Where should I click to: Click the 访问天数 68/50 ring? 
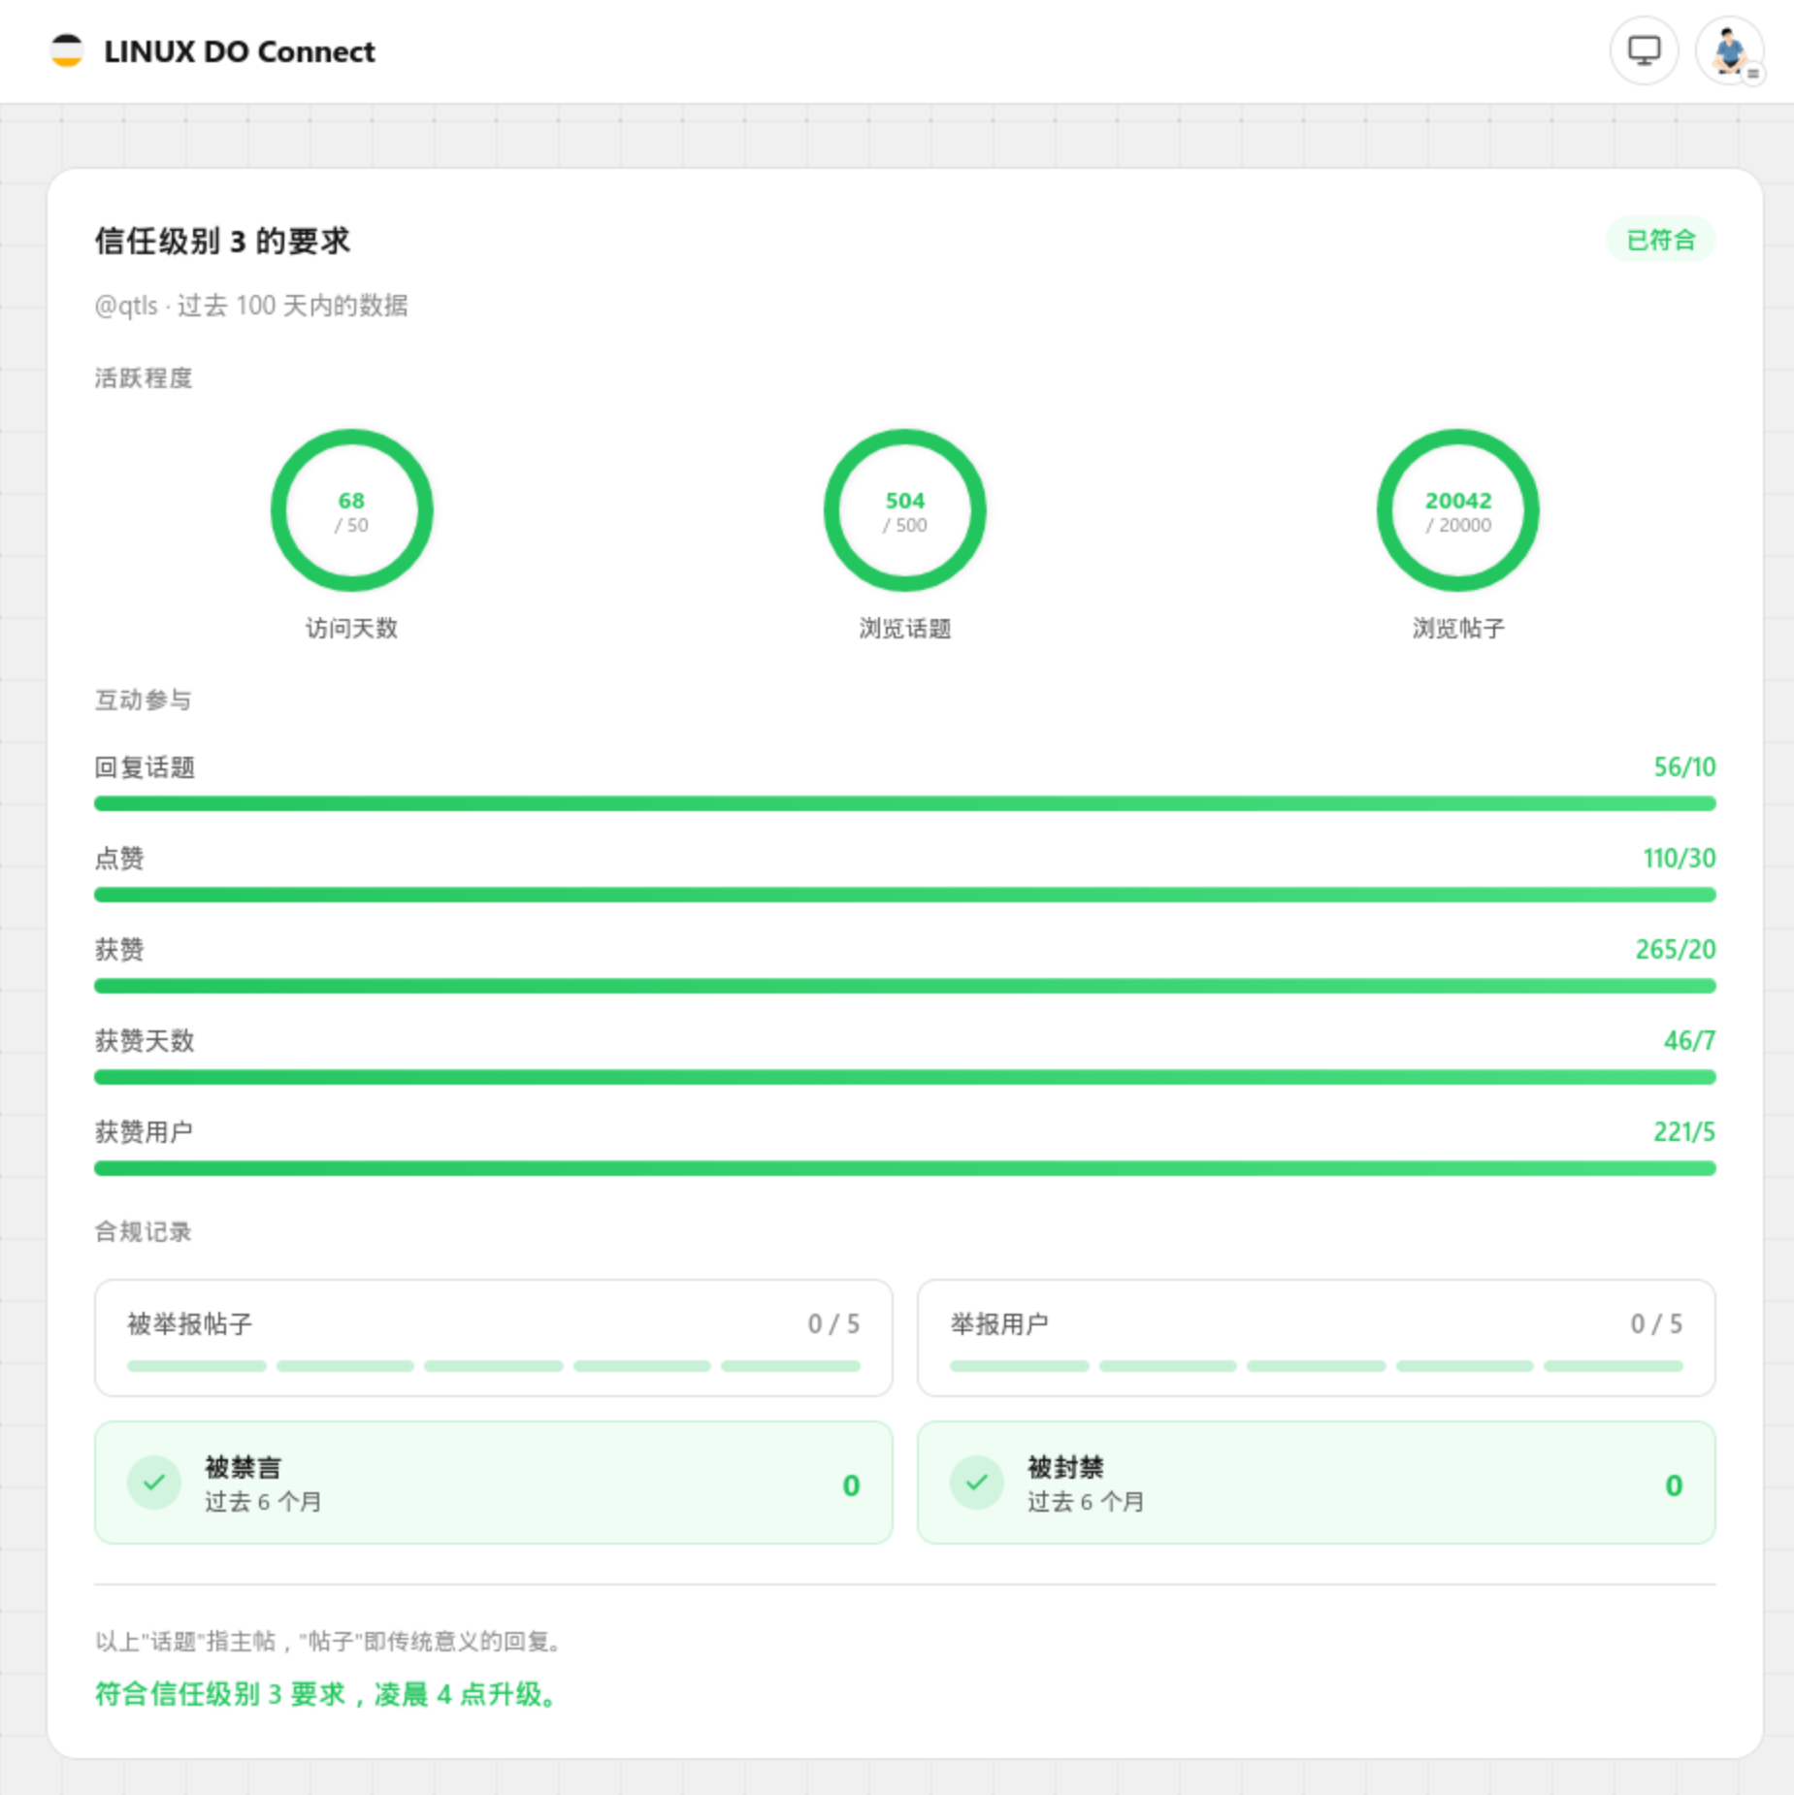pos(351,510)
